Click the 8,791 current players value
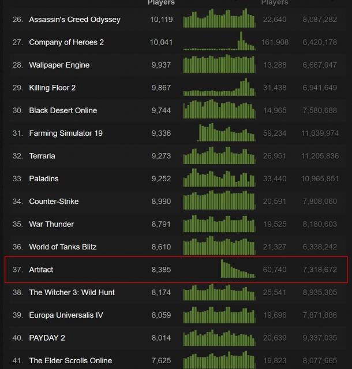The height and width of the screenshot is (369, 352). click(x=162, y=224)
